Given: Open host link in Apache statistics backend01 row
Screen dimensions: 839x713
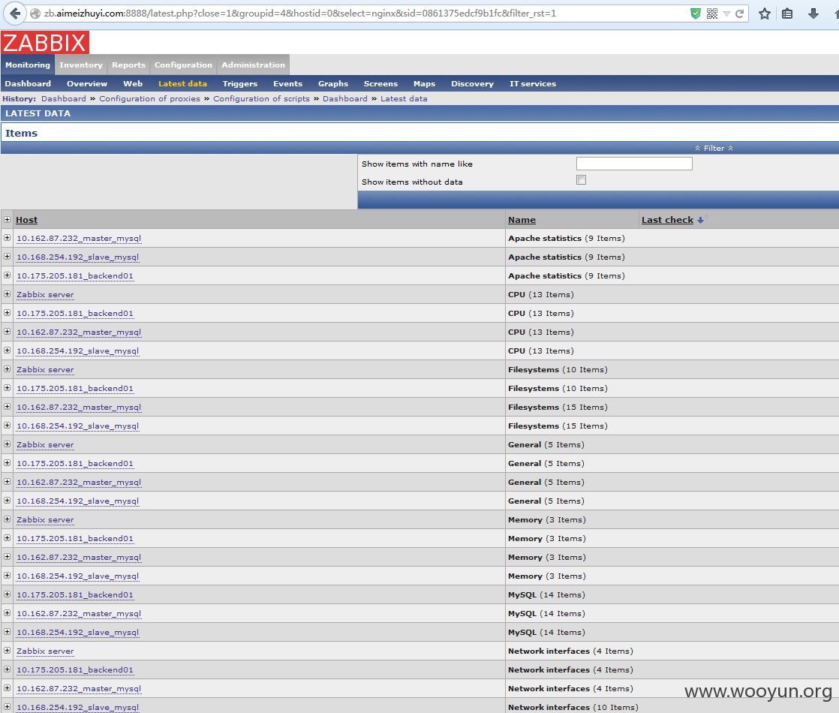Looking at the screenshot, I should pos(75,275).
